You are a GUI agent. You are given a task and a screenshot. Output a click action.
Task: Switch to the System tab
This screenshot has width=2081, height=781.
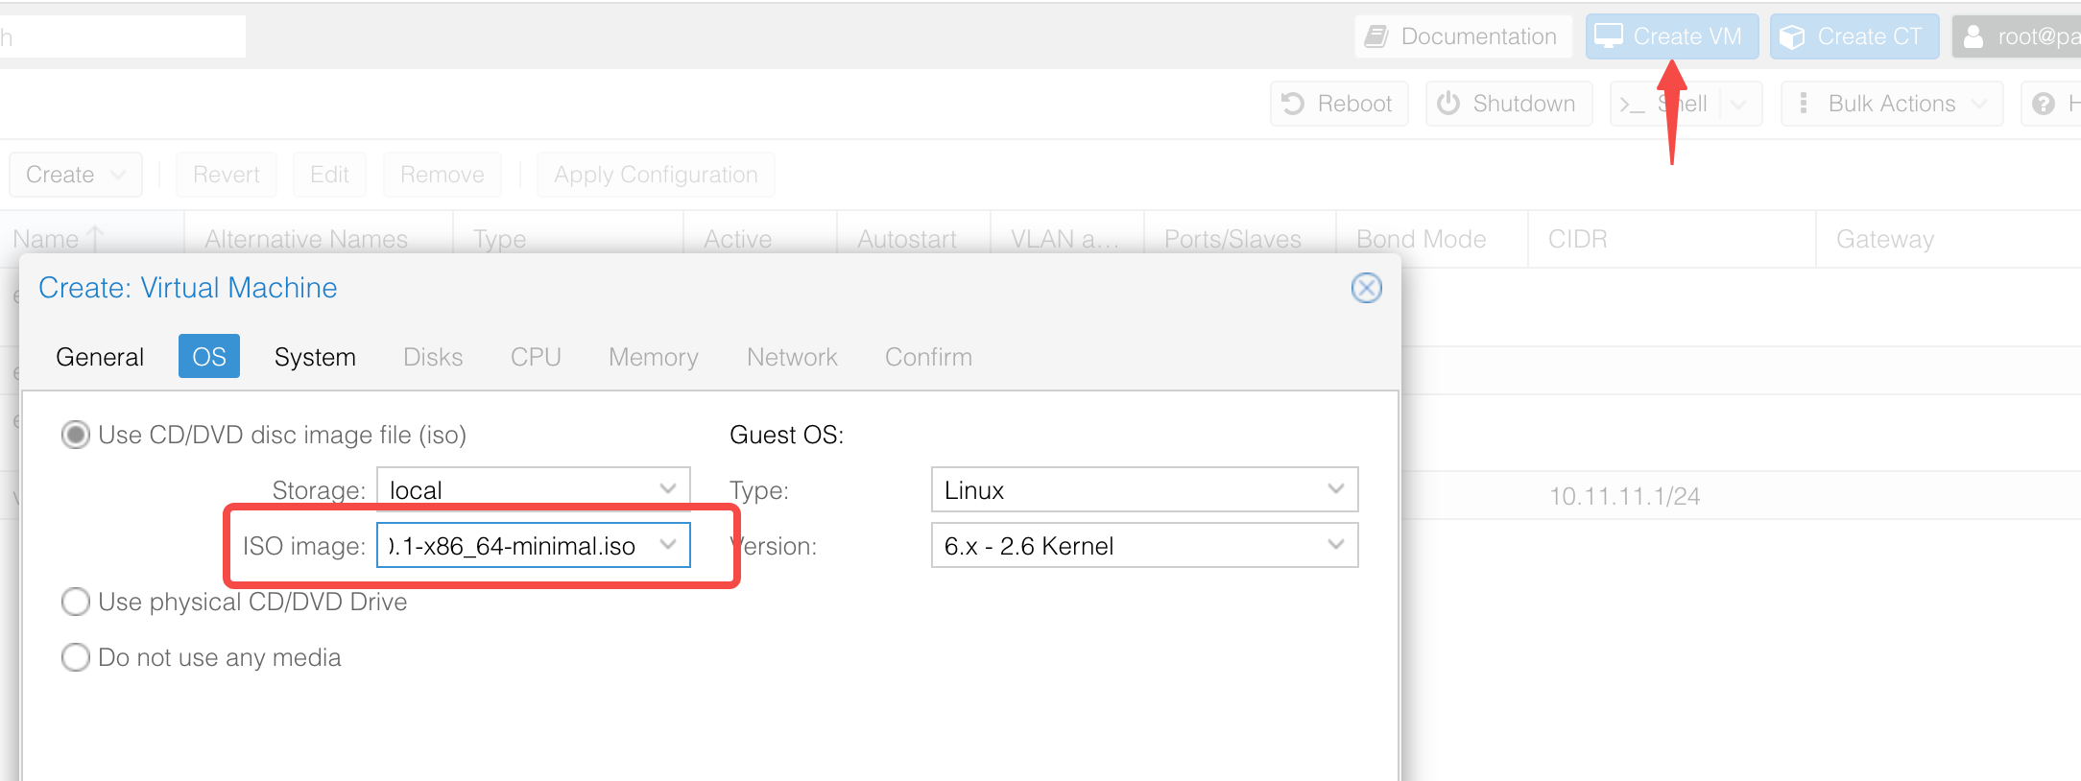click(x=315, y=357)
